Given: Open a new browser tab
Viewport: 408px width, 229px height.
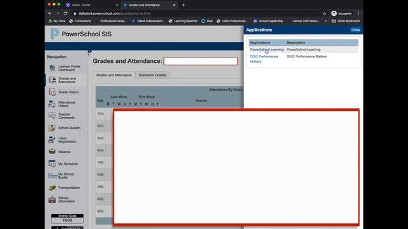Looking at the screenshot, I should [x=183, y=5].
